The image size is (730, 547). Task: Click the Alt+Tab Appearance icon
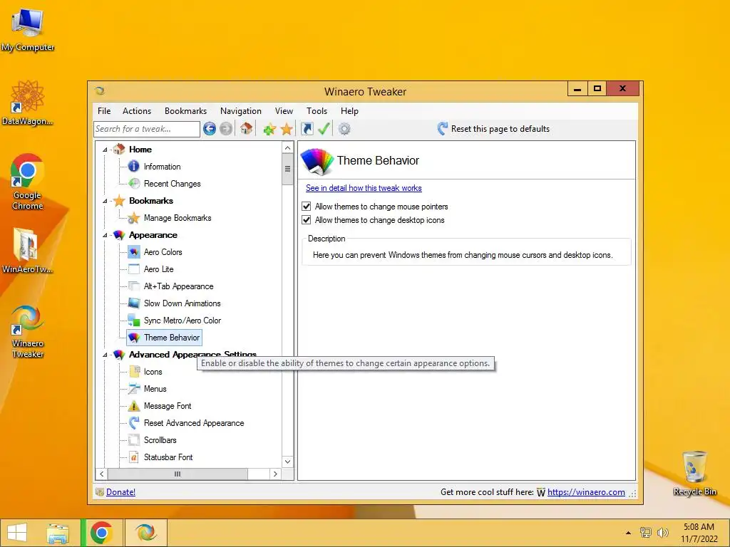(x=134, y=286)
